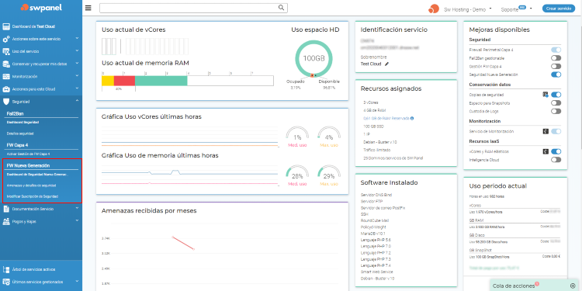Screen dimensions: 582x291
Task: Click the Árbol de servicios activos icon
Action: pyautogui.click(x=5, y=269)
